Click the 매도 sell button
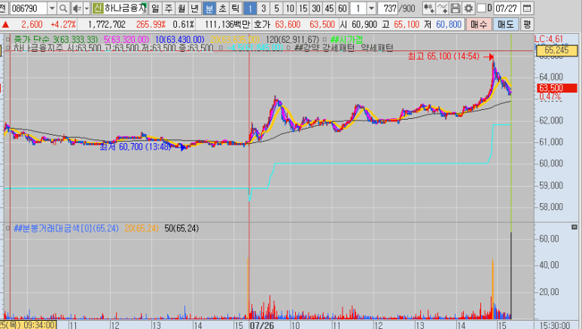The image size is (582, 329). [x=505, y=25]
